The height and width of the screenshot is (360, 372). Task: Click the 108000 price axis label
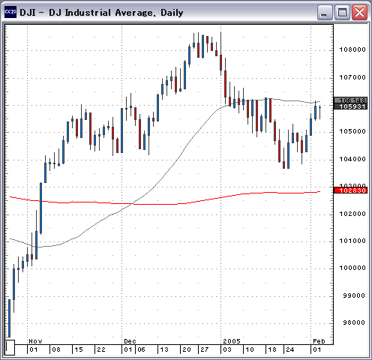click(x=352, y=49)
